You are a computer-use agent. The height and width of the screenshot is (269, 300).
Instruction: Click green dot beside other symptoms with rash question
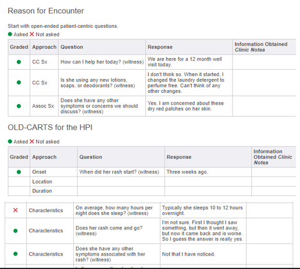tap(16, 254)
